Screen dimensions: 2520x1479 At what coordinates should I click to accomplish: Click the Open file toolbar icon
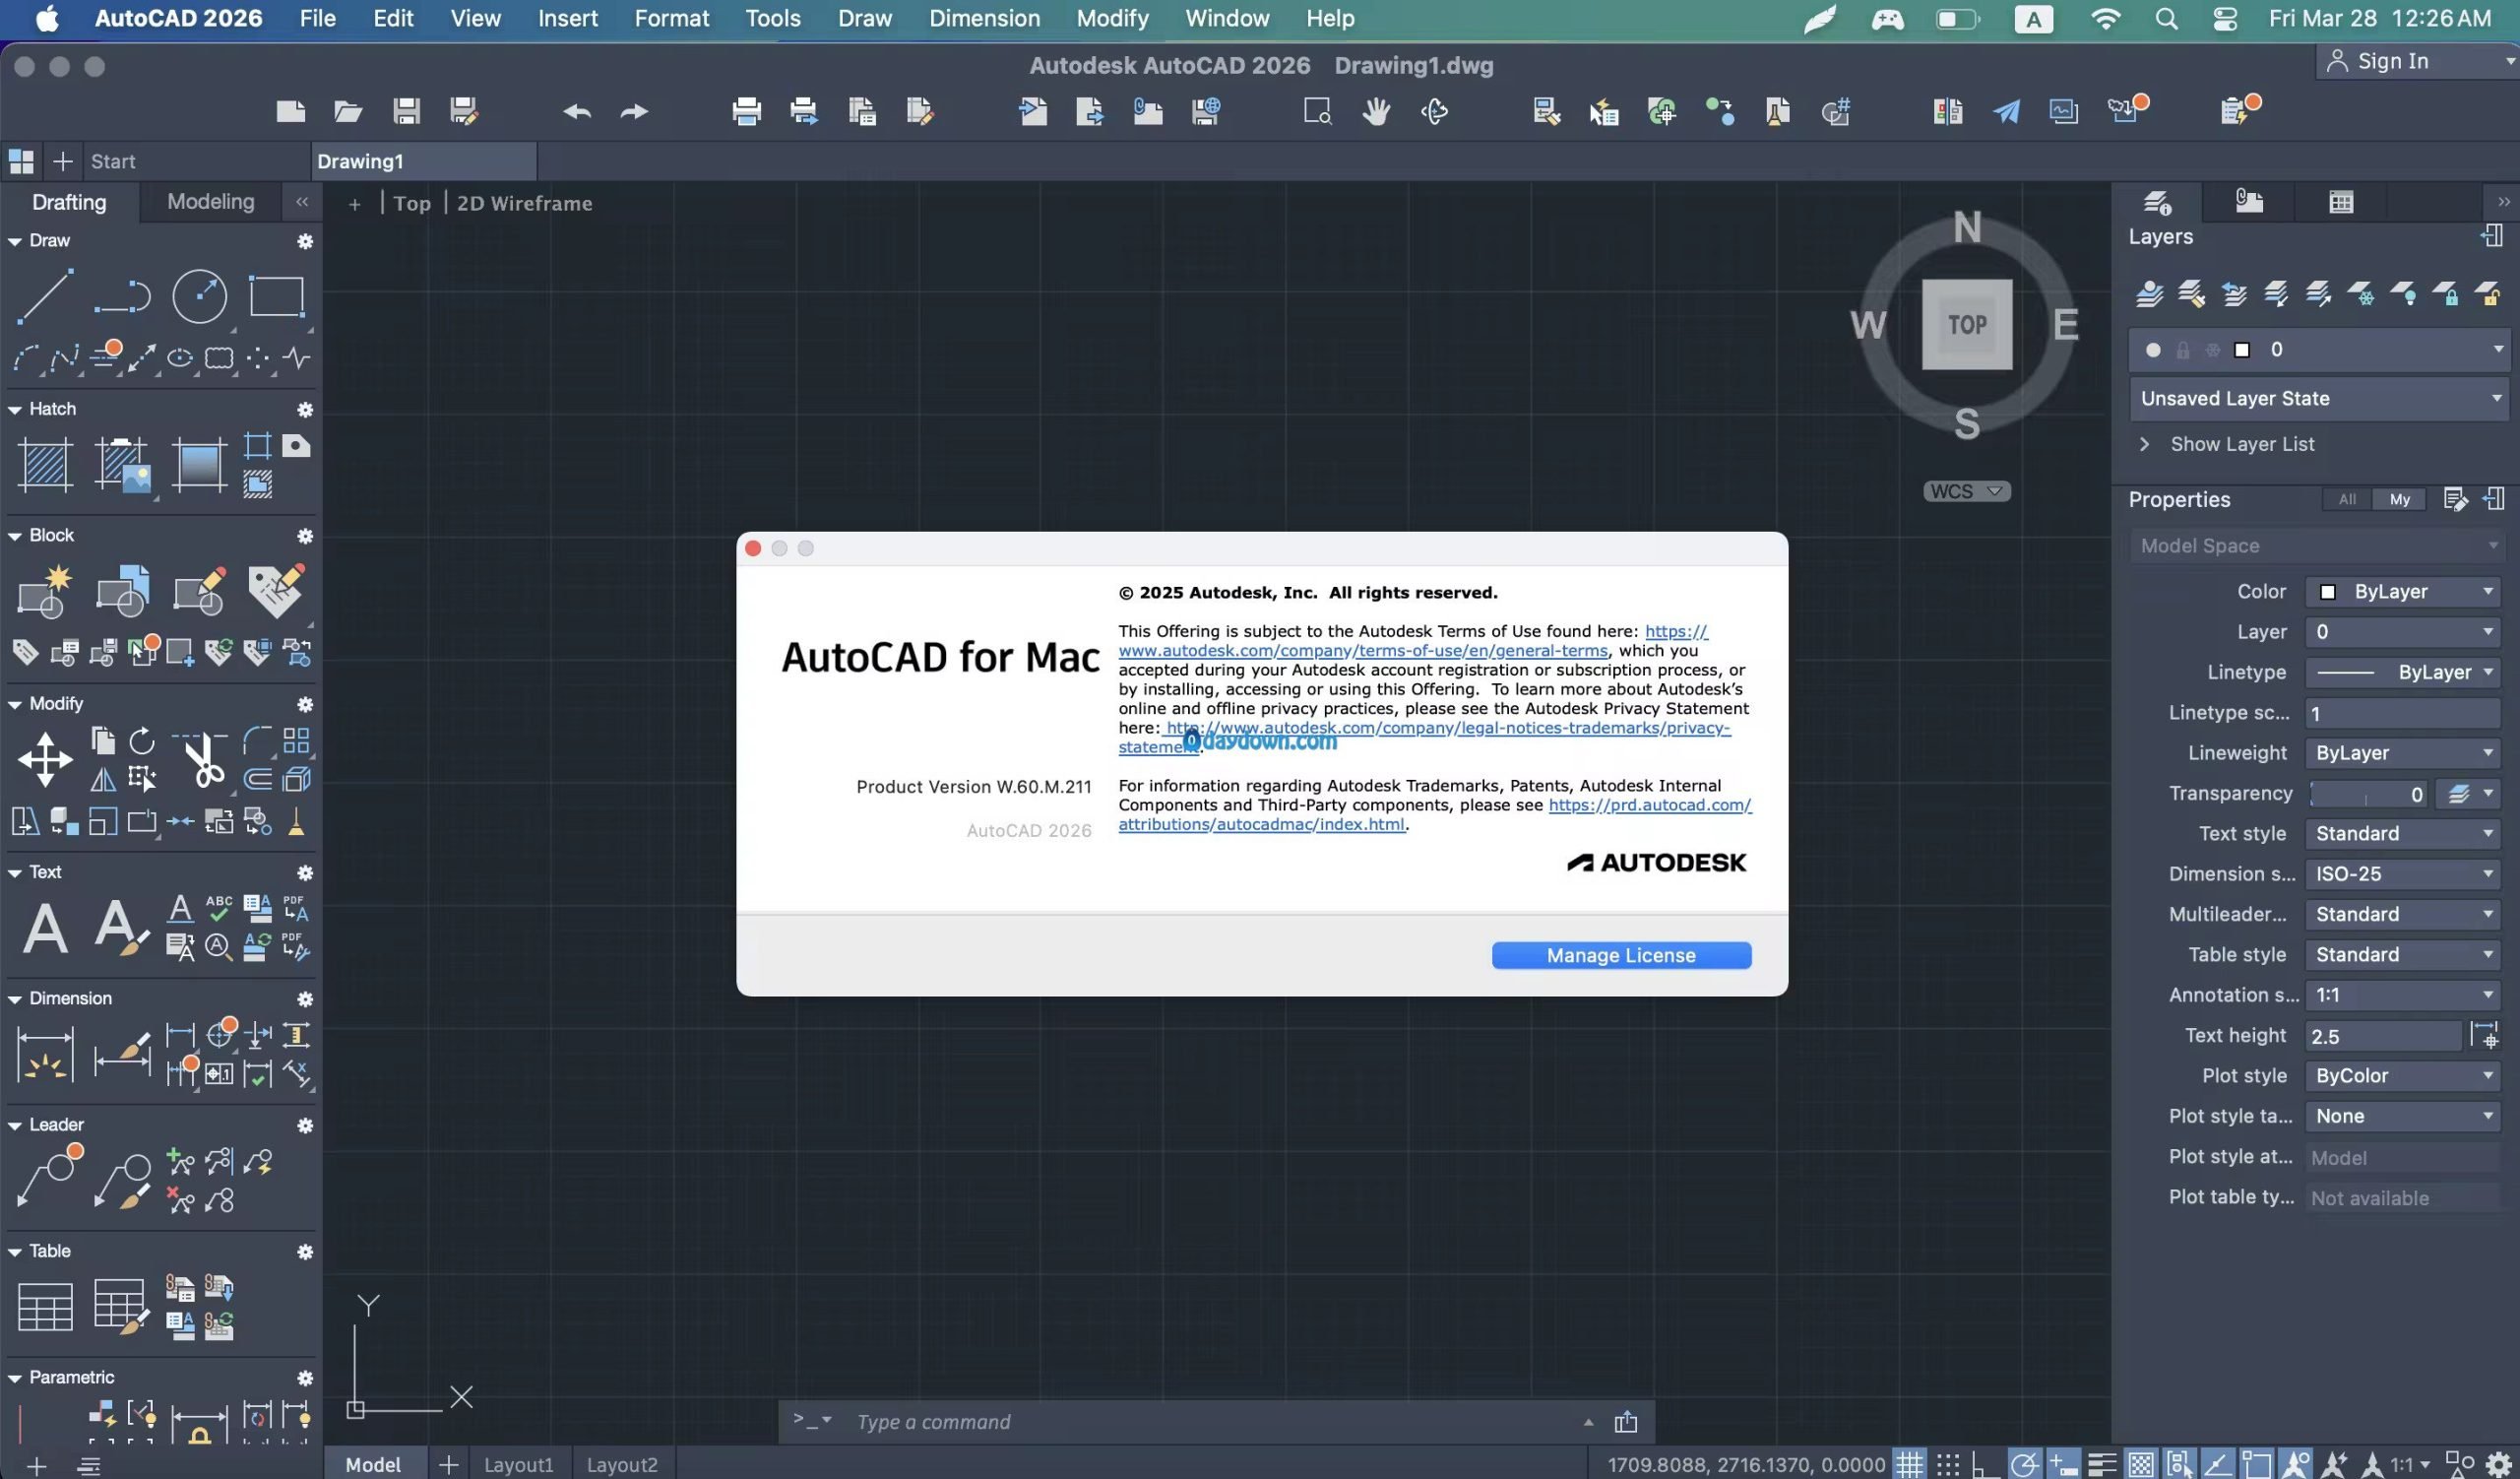click(348, 111)
